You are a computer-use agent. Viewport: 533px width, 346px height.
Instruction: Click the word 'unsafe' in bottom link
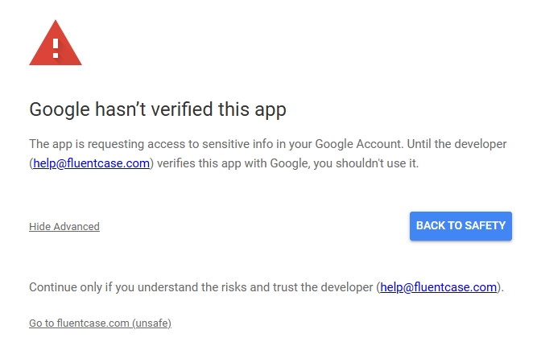[152, 323]
